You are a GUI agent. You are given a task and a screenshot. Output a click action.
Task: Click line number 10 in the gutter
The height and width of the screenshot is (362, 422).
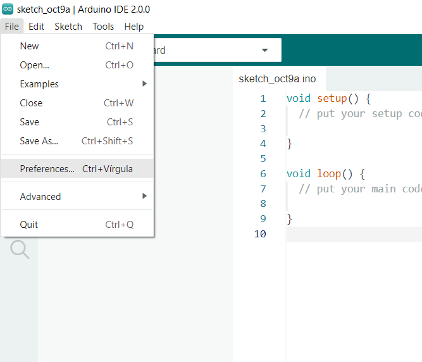click(260, 234)
